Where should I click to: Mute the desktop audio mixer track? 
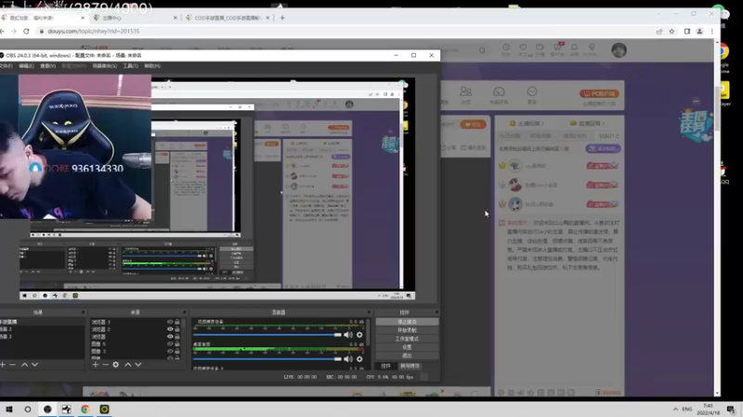pos(348,359)
